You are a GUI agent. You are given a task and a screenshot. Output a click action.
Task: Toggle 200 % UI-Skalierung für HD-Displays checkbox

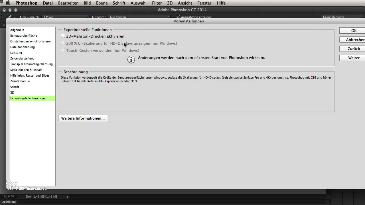point(63,43)
